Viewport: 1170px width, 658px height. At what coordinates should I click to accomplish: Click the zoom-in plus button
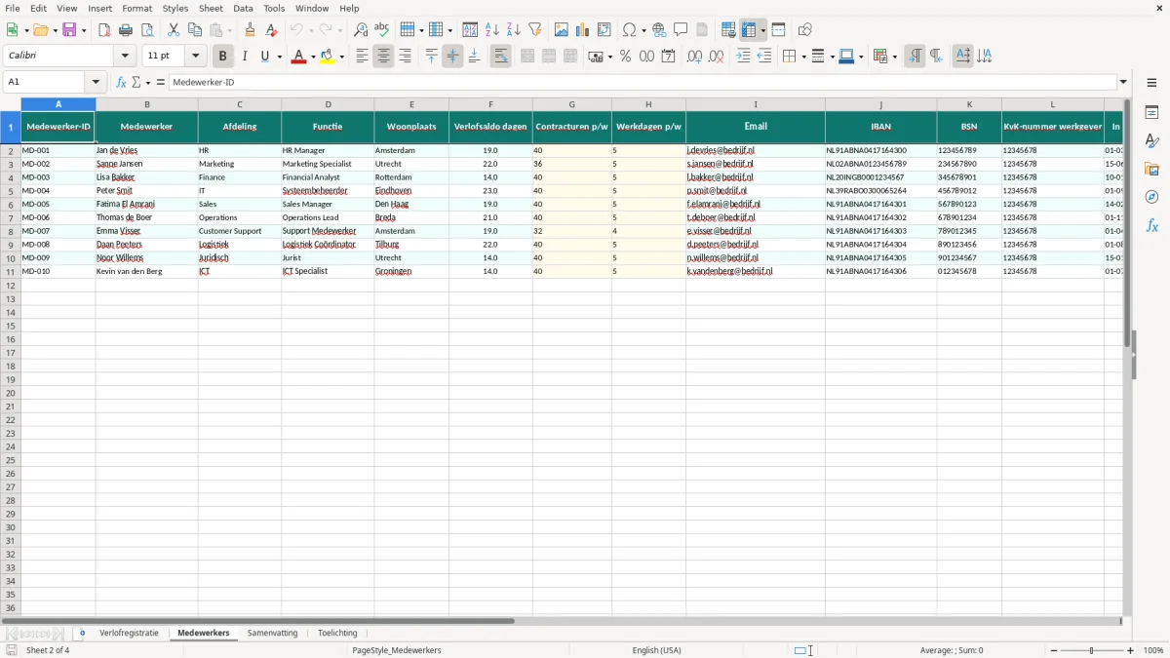point(1131,650)
